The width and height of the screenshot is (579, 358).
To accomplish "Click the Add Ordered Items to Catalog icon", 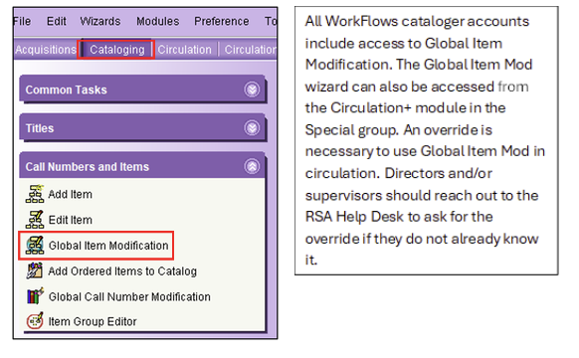I will pyautogui.click(x=35, y=270).
